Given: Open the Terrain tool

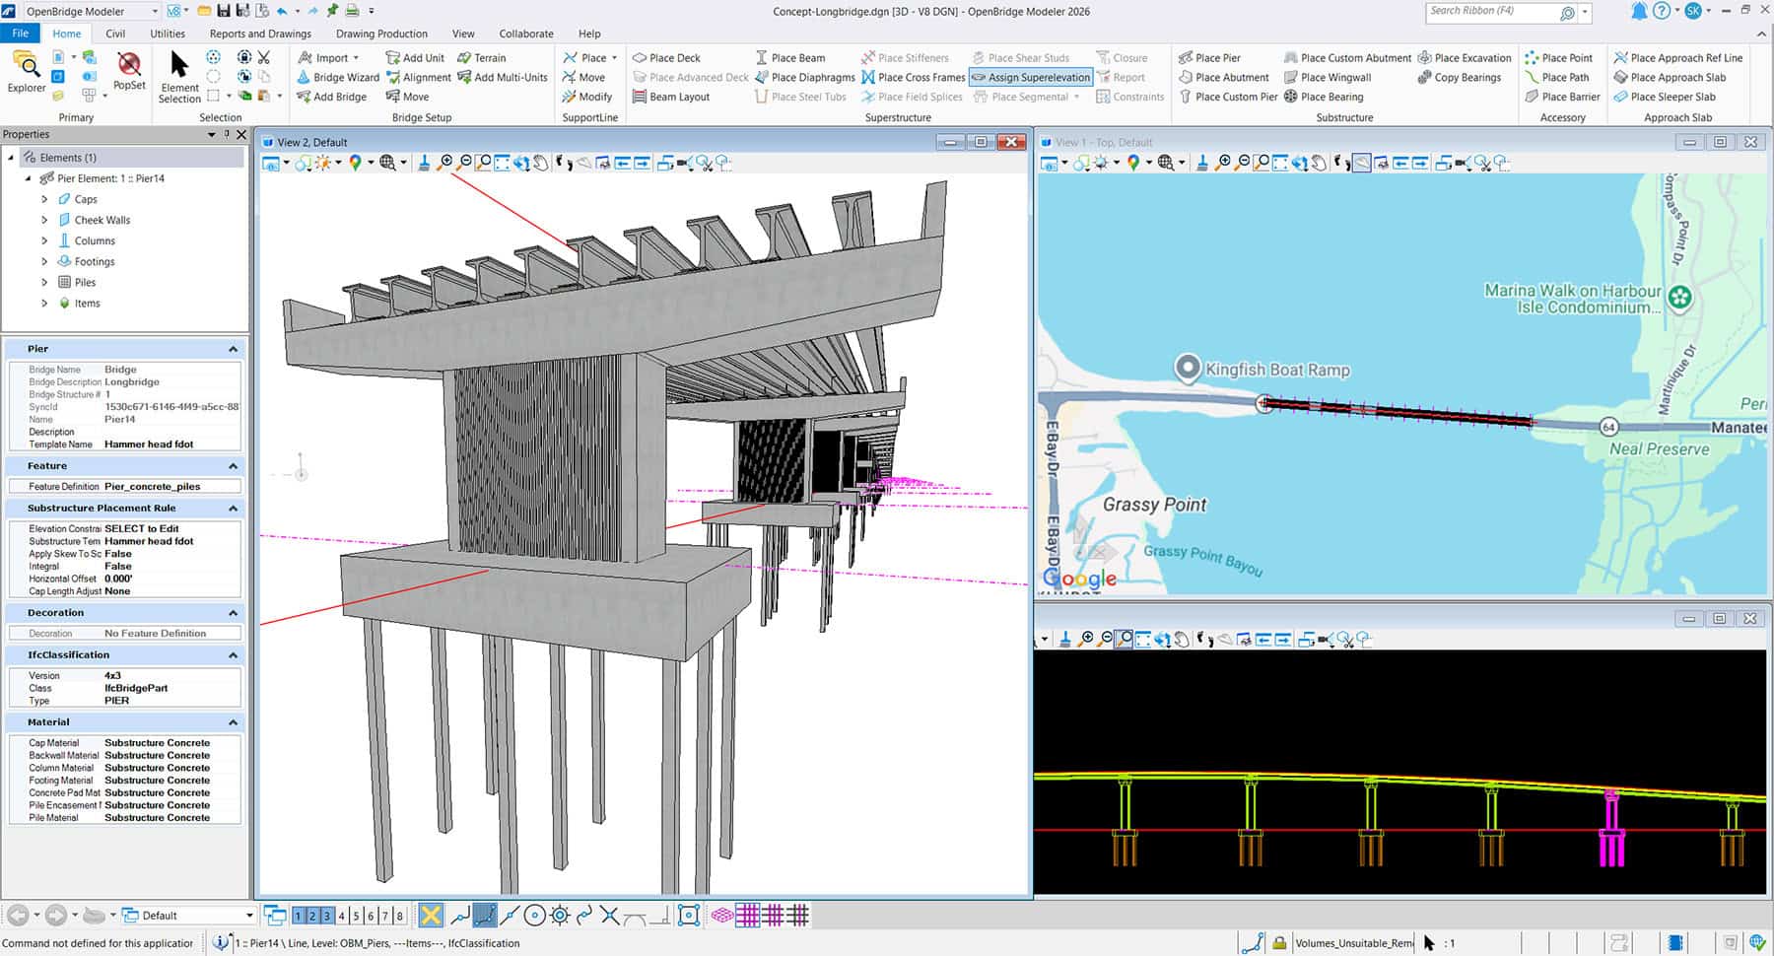Looking at the screenshot, I should 482,57.
